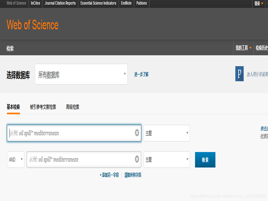Viewport: 268px width, 201px height.
Task: Open the 所有数据库 database dropdown
Action: tap(81, 74)
